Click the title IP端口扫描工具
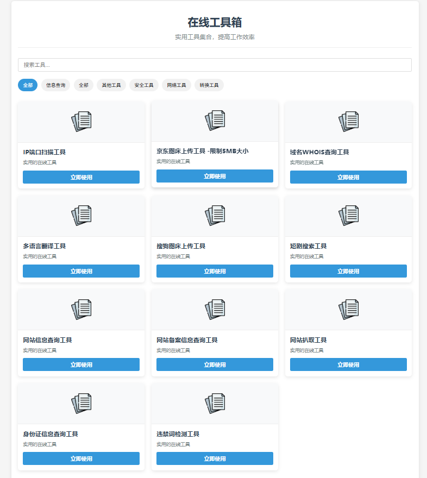Image resolution: width=427 pixels, height=478 pixels. 45,152
